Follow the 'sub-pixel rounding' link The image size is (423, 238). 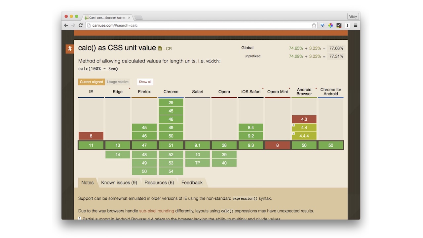coord(157,211)
